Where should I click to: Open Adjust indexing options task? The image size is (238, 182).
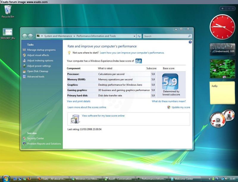point(40,60)
